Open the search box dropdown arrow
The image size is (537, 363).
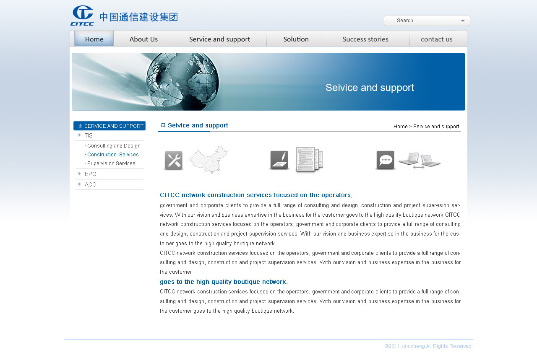pyautogui.click(x=463, y=21)
